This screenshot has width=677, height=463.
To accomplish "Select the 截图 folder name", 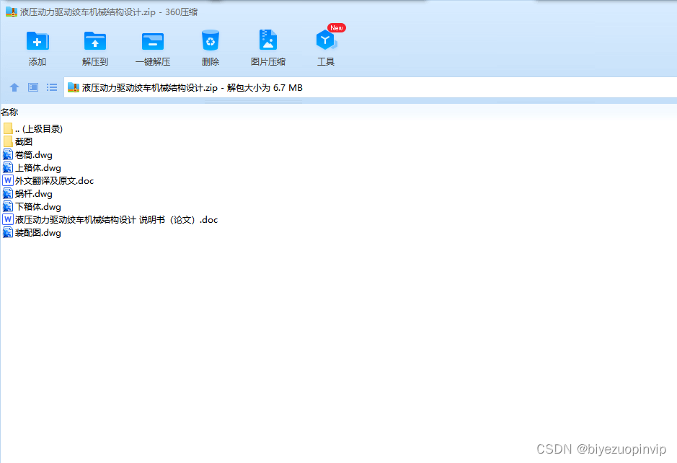I will (24, 141).
